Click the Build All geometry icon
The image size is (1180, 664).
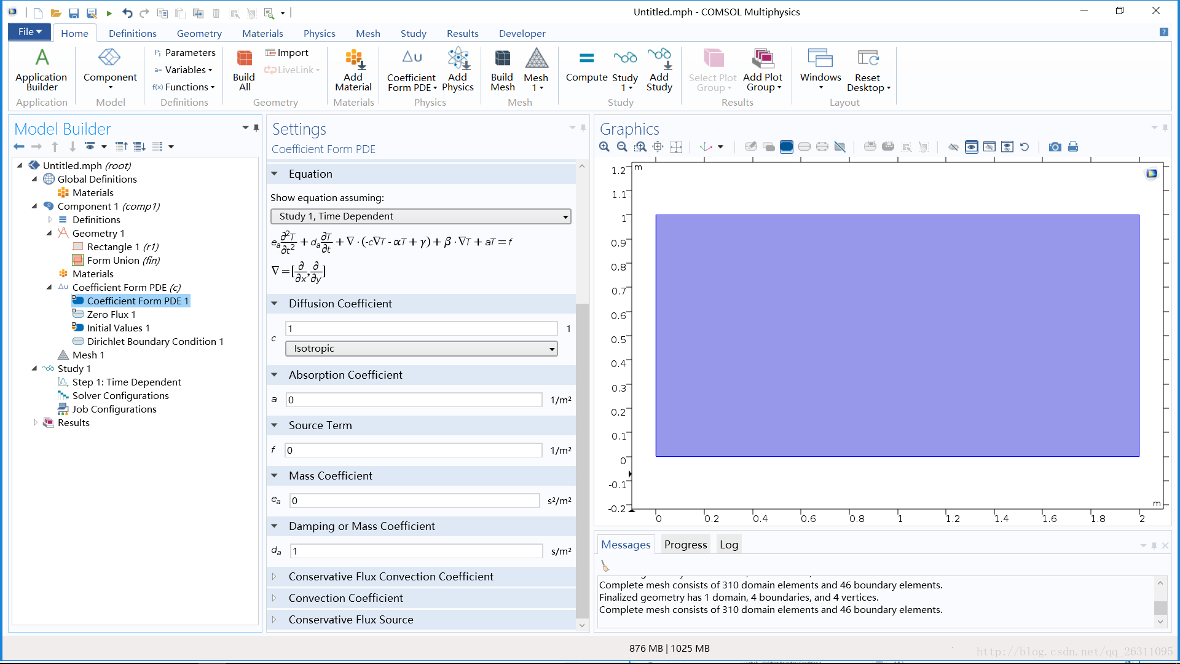point(244,58)
